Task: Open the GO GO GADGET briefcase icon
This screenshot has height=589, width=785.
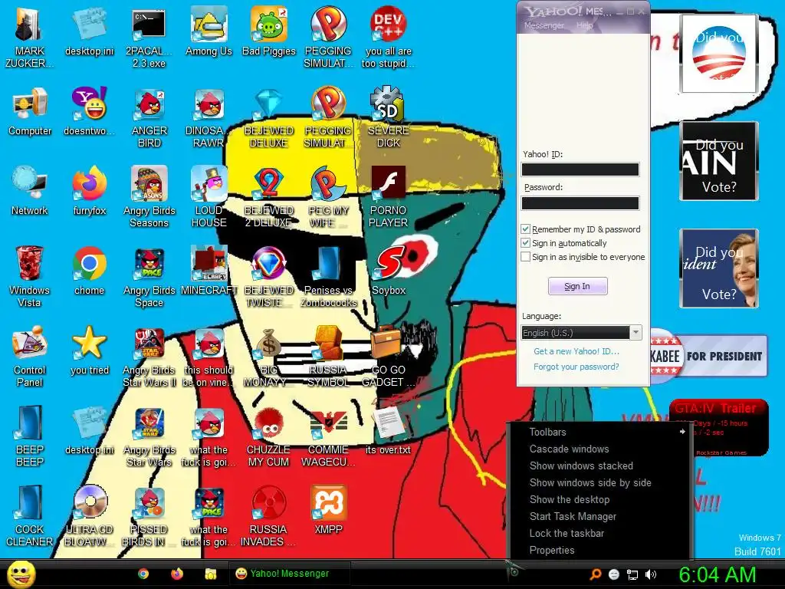Action: click(x=389, y=357)
